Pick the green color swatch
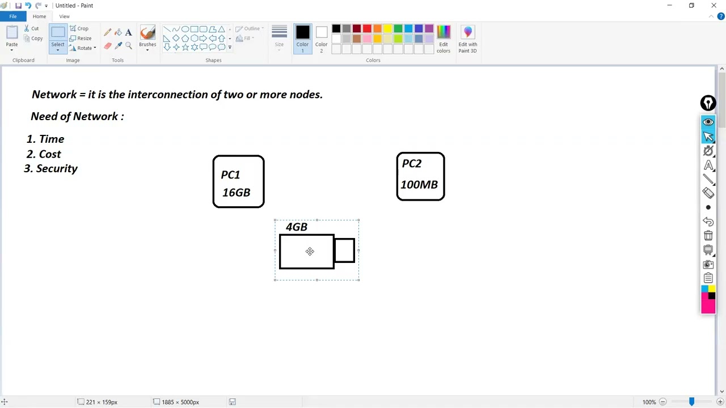This screenshot has height=408, width=726. tap(398, 29)
